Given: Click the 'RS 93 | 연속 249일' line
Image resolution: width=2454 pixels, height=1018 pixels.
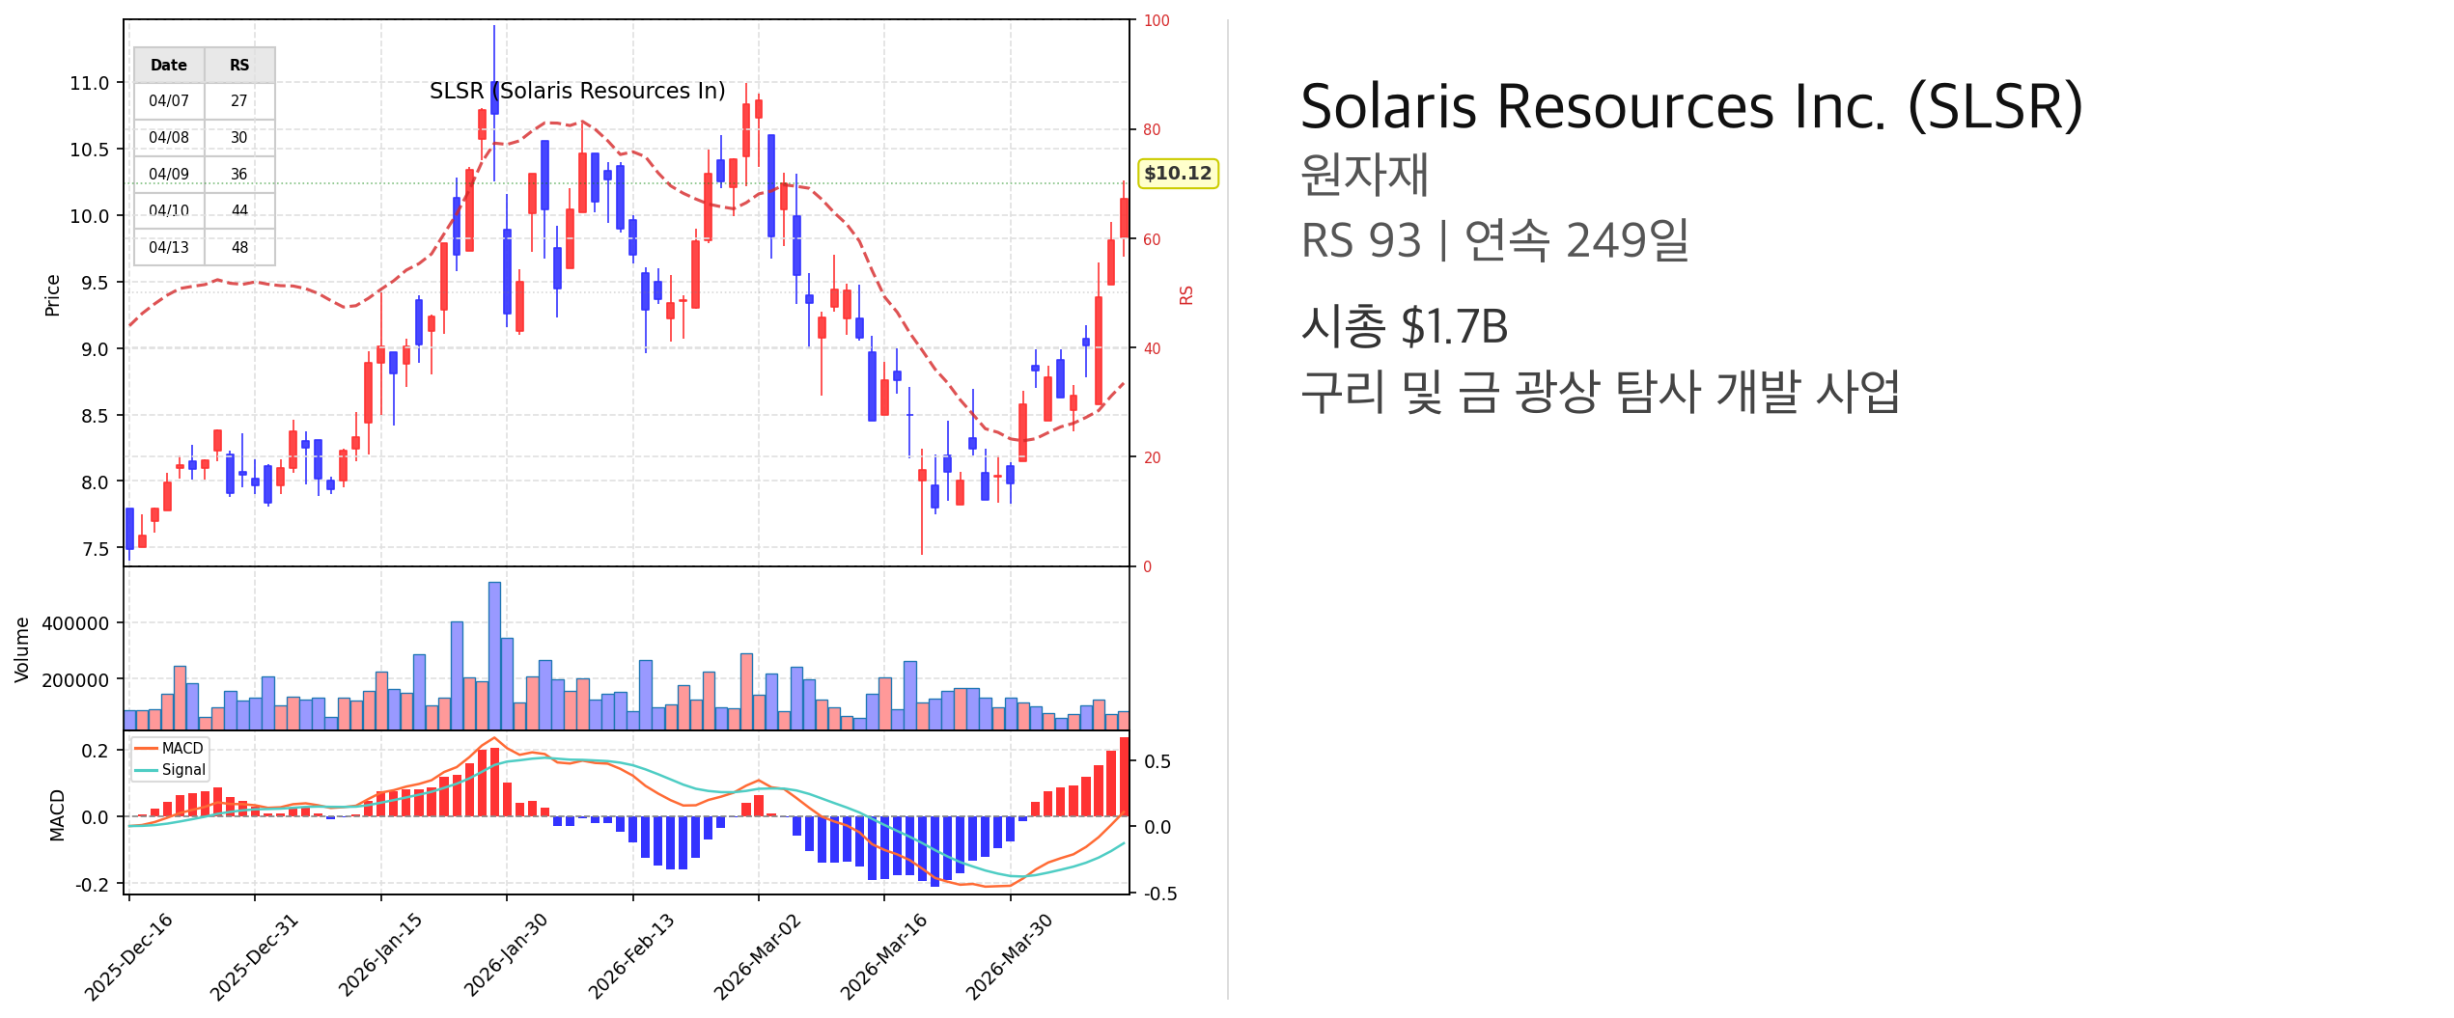Looking at the screenshot, I should pos(1494,240).
